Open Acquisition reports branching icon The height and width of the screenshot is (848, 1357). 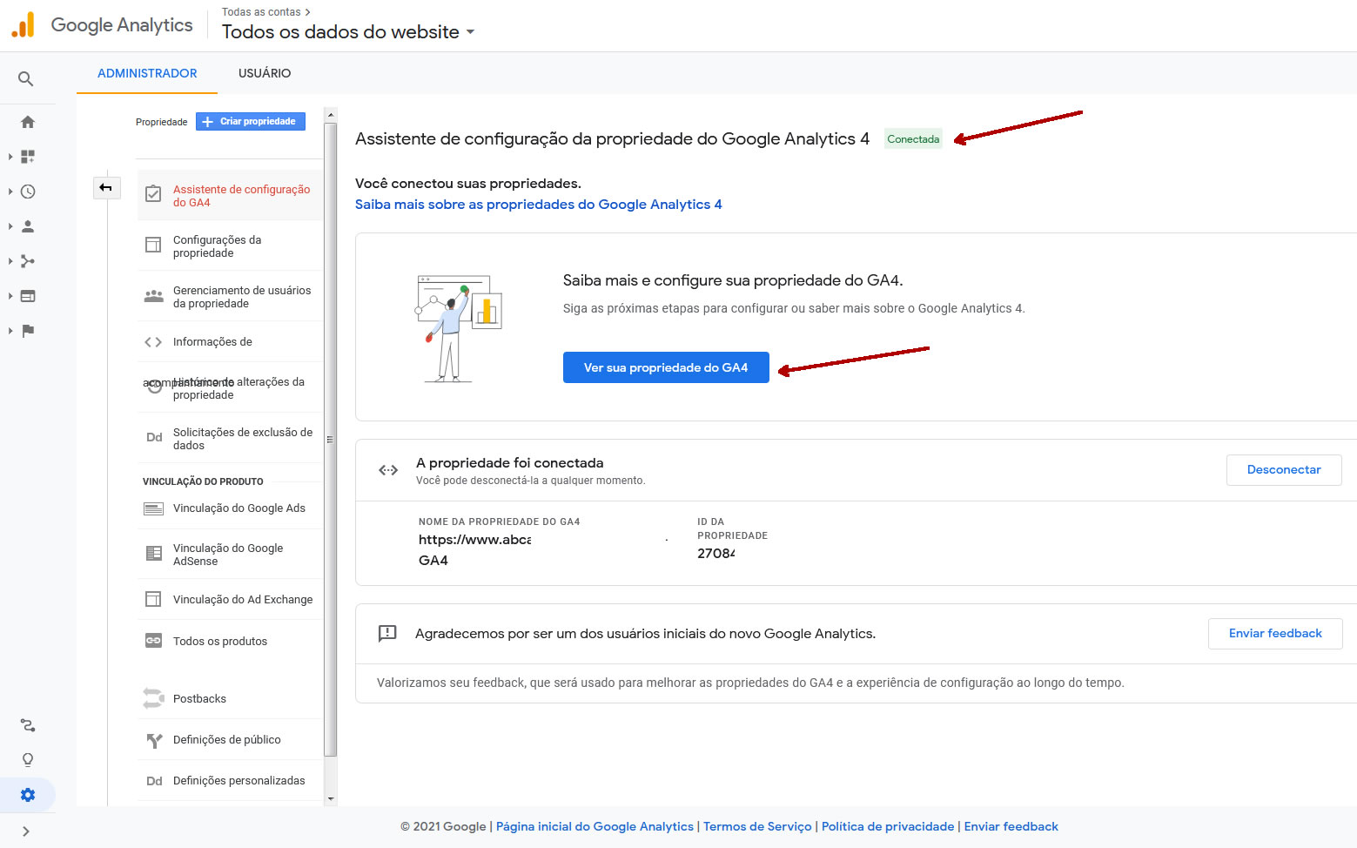click(x=28, y=261)
